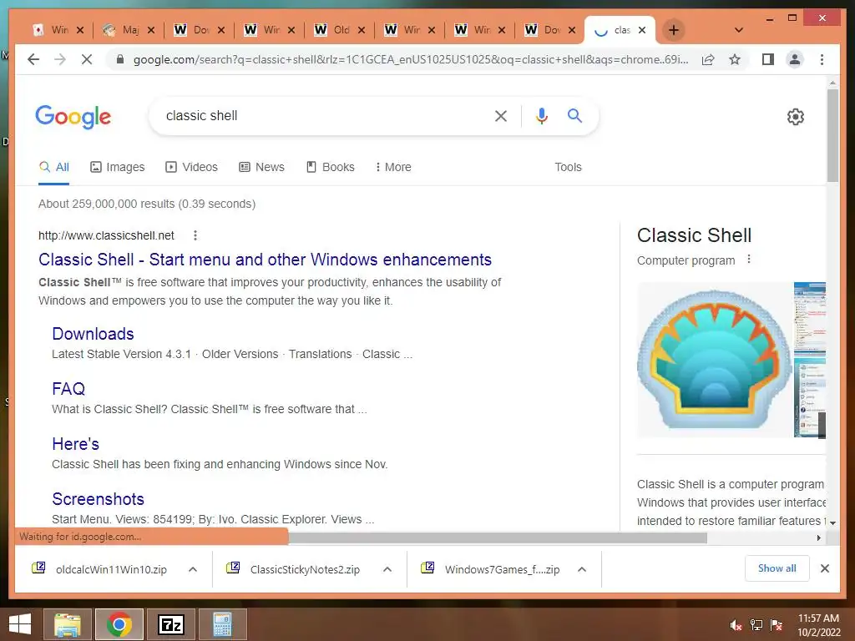Switch to Videos results
Viewport: 855px width, 641px height.
coord(191,167)
